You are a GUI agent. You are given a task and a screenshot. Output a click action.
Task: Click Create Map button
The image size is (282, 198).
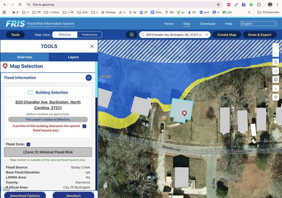(226, 35)
